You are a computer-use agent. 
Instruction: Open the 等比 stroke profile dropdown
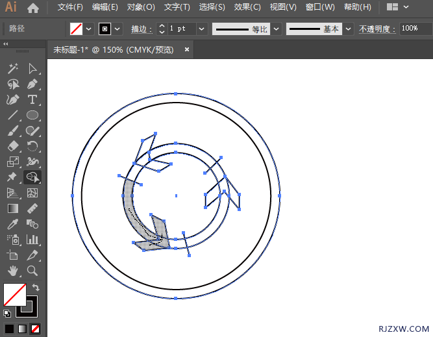[x=277, y=29]
